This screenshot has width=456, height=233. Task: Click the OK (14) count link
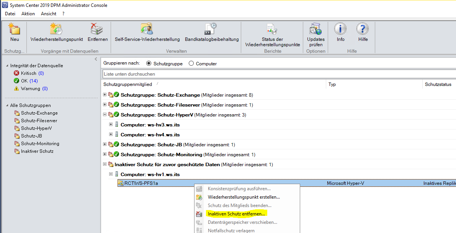(x=33, y=81)
